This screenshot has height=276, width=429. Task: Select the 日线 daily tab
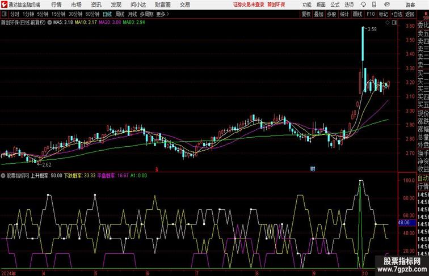click(107, 14)
